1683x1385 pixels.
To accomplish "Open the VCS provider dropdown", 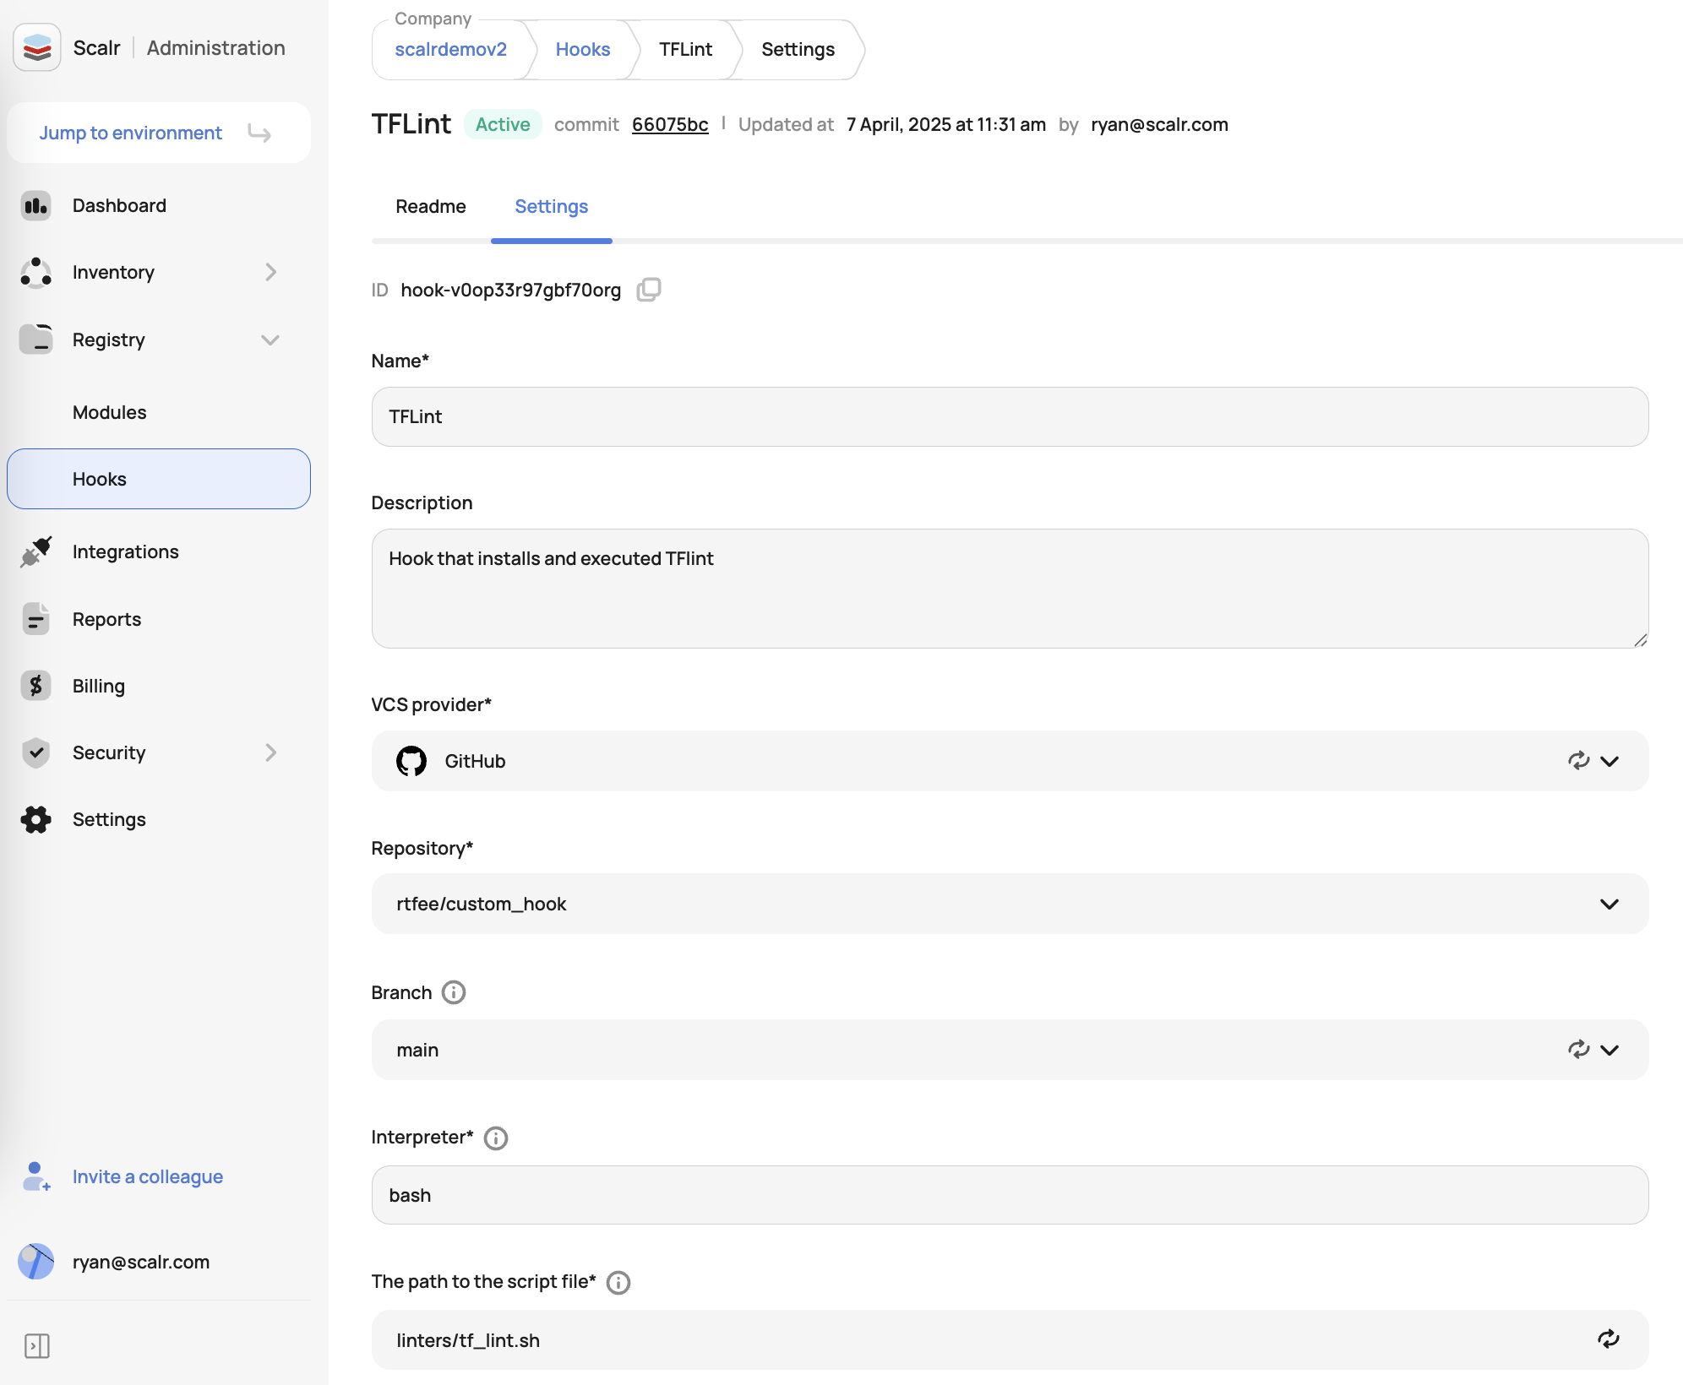I will click(1609, 761).
